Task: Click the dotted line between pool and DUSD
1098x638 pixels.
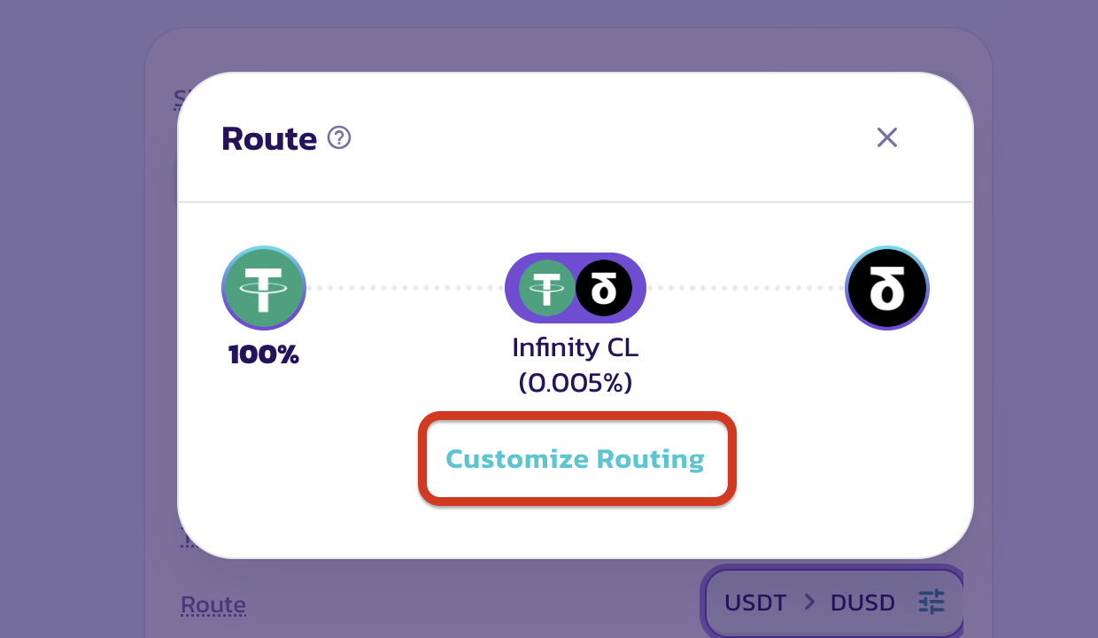Action: pyautogui.click(x=746, y=288)
